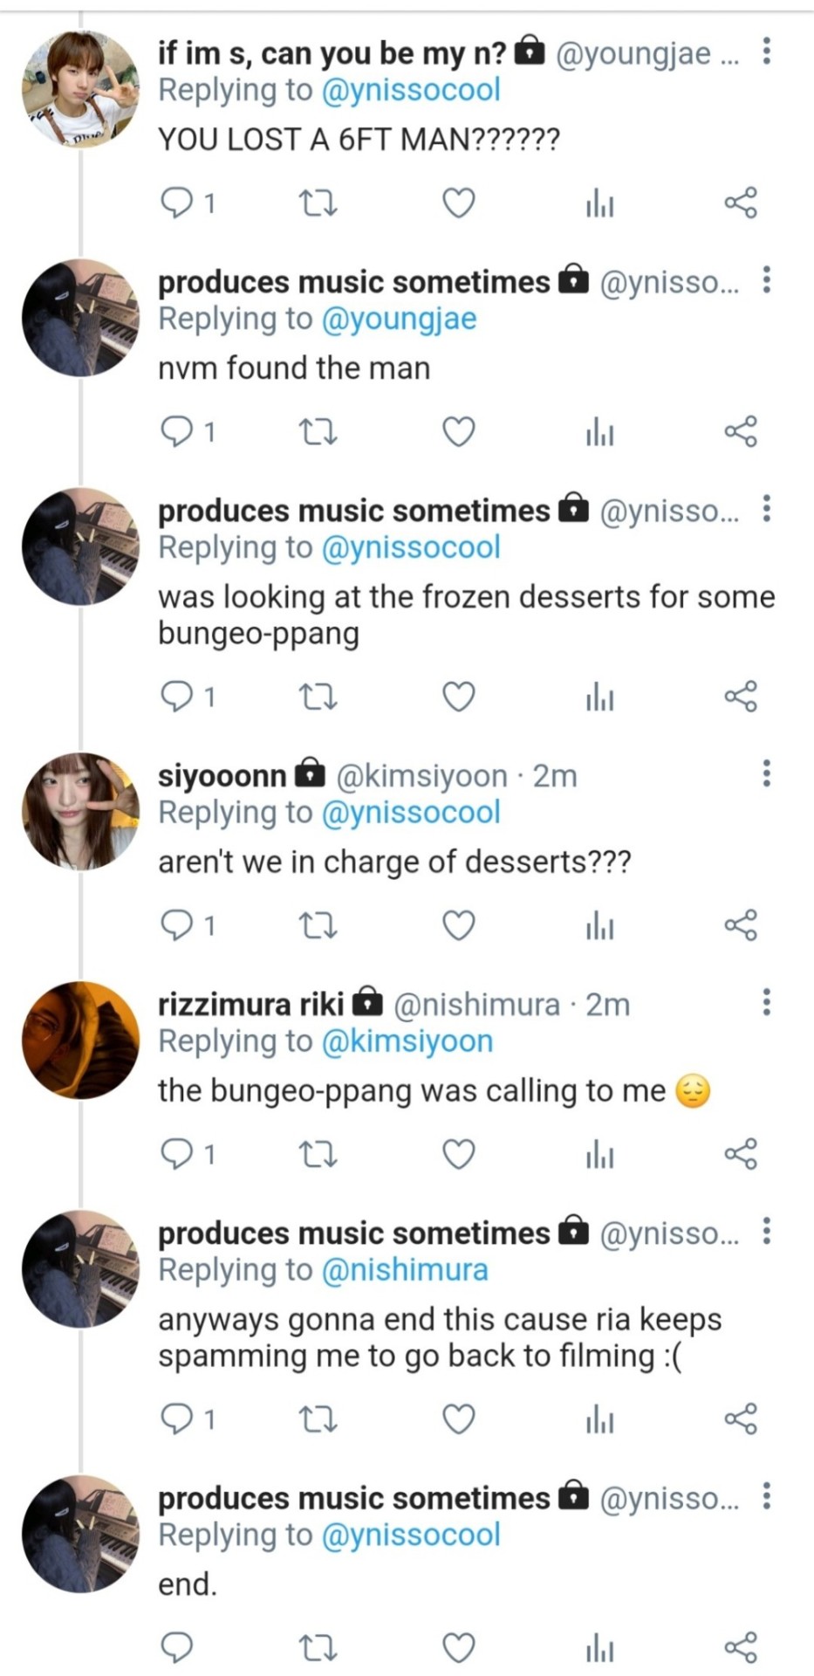View analytics for the "end." tweet
Image resolution: width=814 pixels, height=1676 pixels.
point(600,1648)
